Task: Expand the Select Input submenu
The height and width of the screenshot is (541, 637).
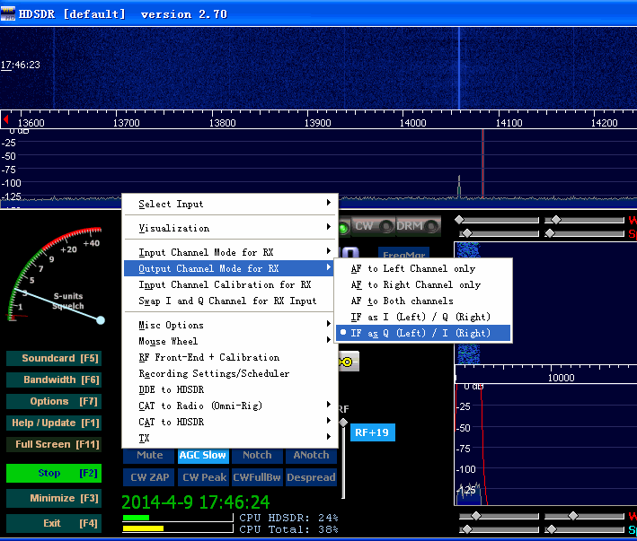Action: pos(230,204)
